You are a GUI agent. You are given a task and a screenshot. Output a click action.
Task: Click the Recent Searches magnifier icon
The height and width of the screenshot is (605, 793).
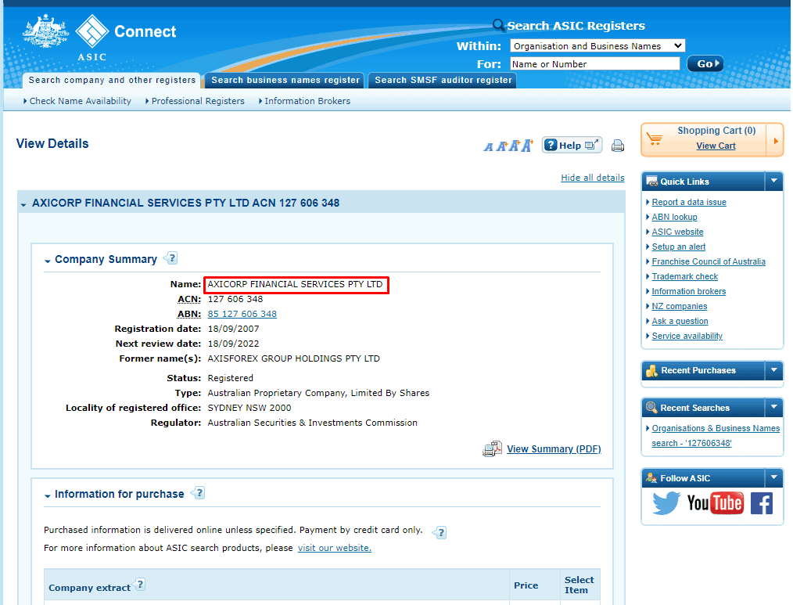coord(652,407)
